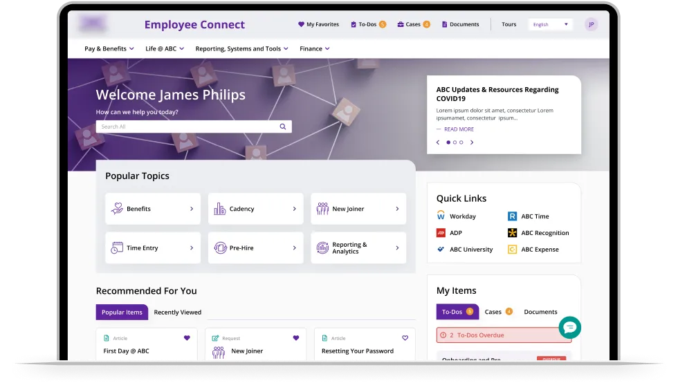Click Employee Connect title
Image resolution: width=678 pixels, height=383 pixels.
[x=194, y=25]
